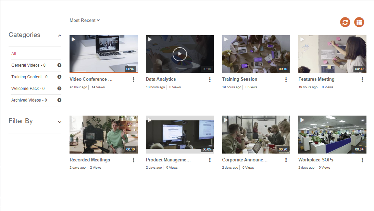The height and width of the screenshot is (211, 374).
Task: Click the arrow icon beside Welcome Pack
Action: tap(59, 89)
